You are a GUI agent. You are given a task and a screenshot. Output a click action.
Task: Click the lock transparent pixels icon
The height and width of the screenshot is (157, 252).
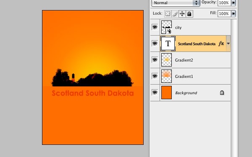pos(168,14)
